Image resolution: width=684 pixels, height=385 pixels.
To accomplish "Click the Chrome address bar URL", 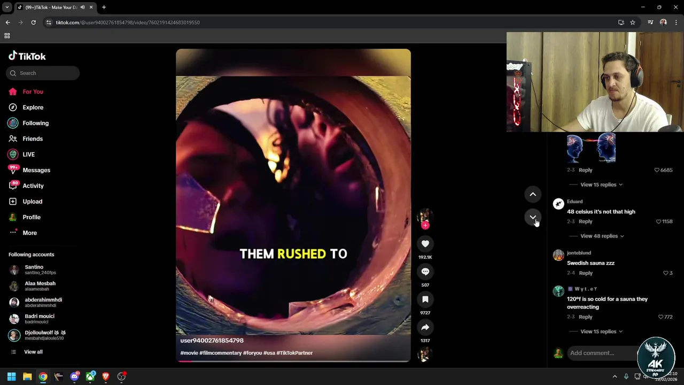I will pos(128,22).
